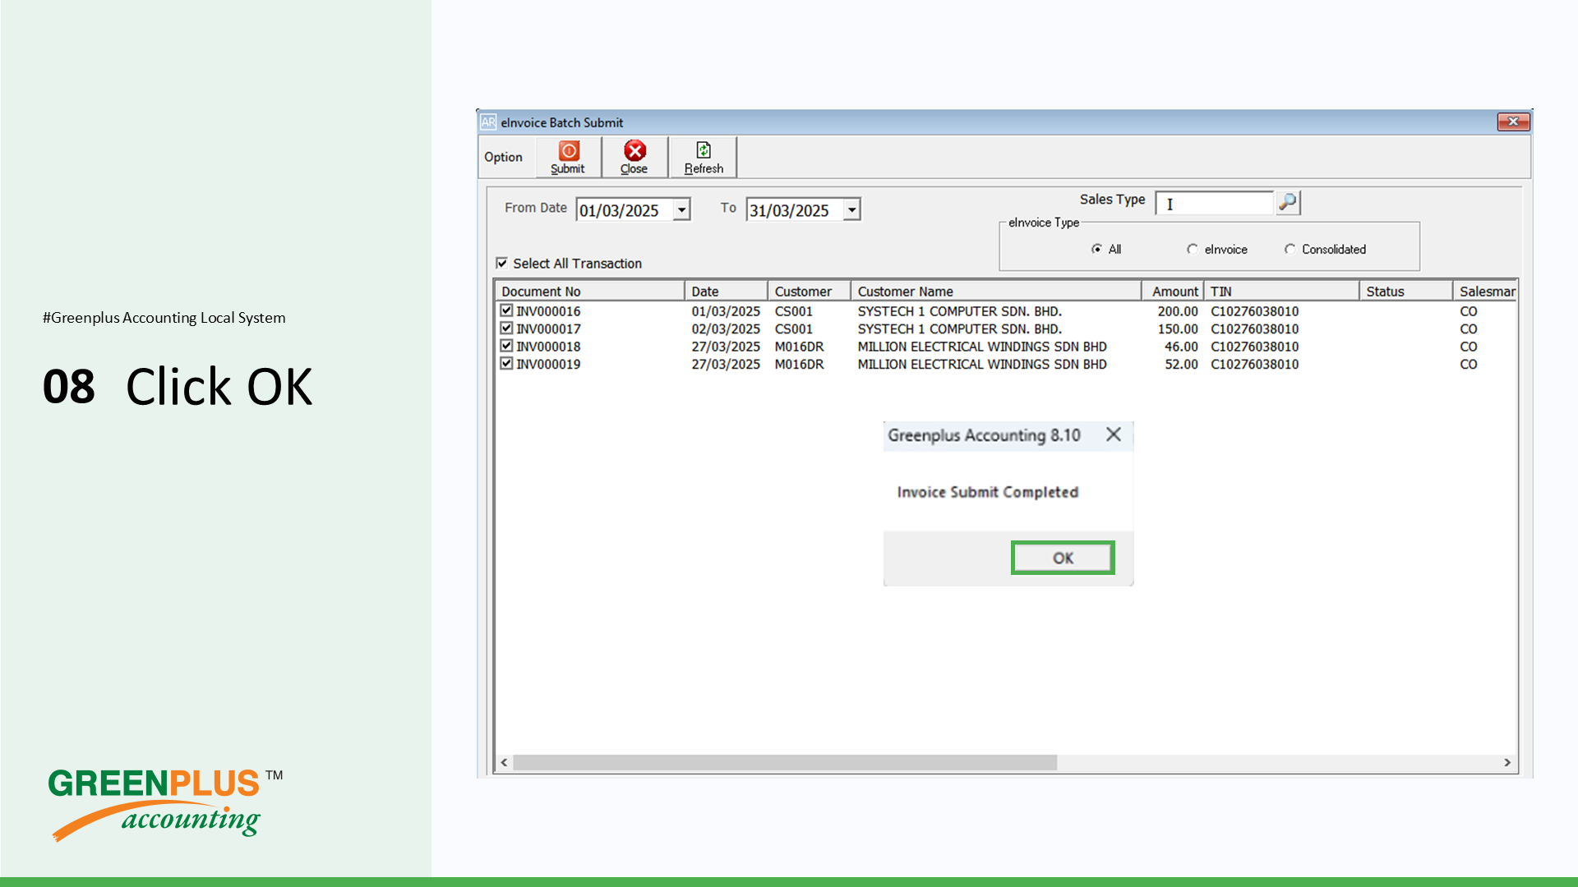Uncheck the INV000018 row checkbox
Image resolution: width=1578 pixels, height=887 pixels.
tap(506, 346)
